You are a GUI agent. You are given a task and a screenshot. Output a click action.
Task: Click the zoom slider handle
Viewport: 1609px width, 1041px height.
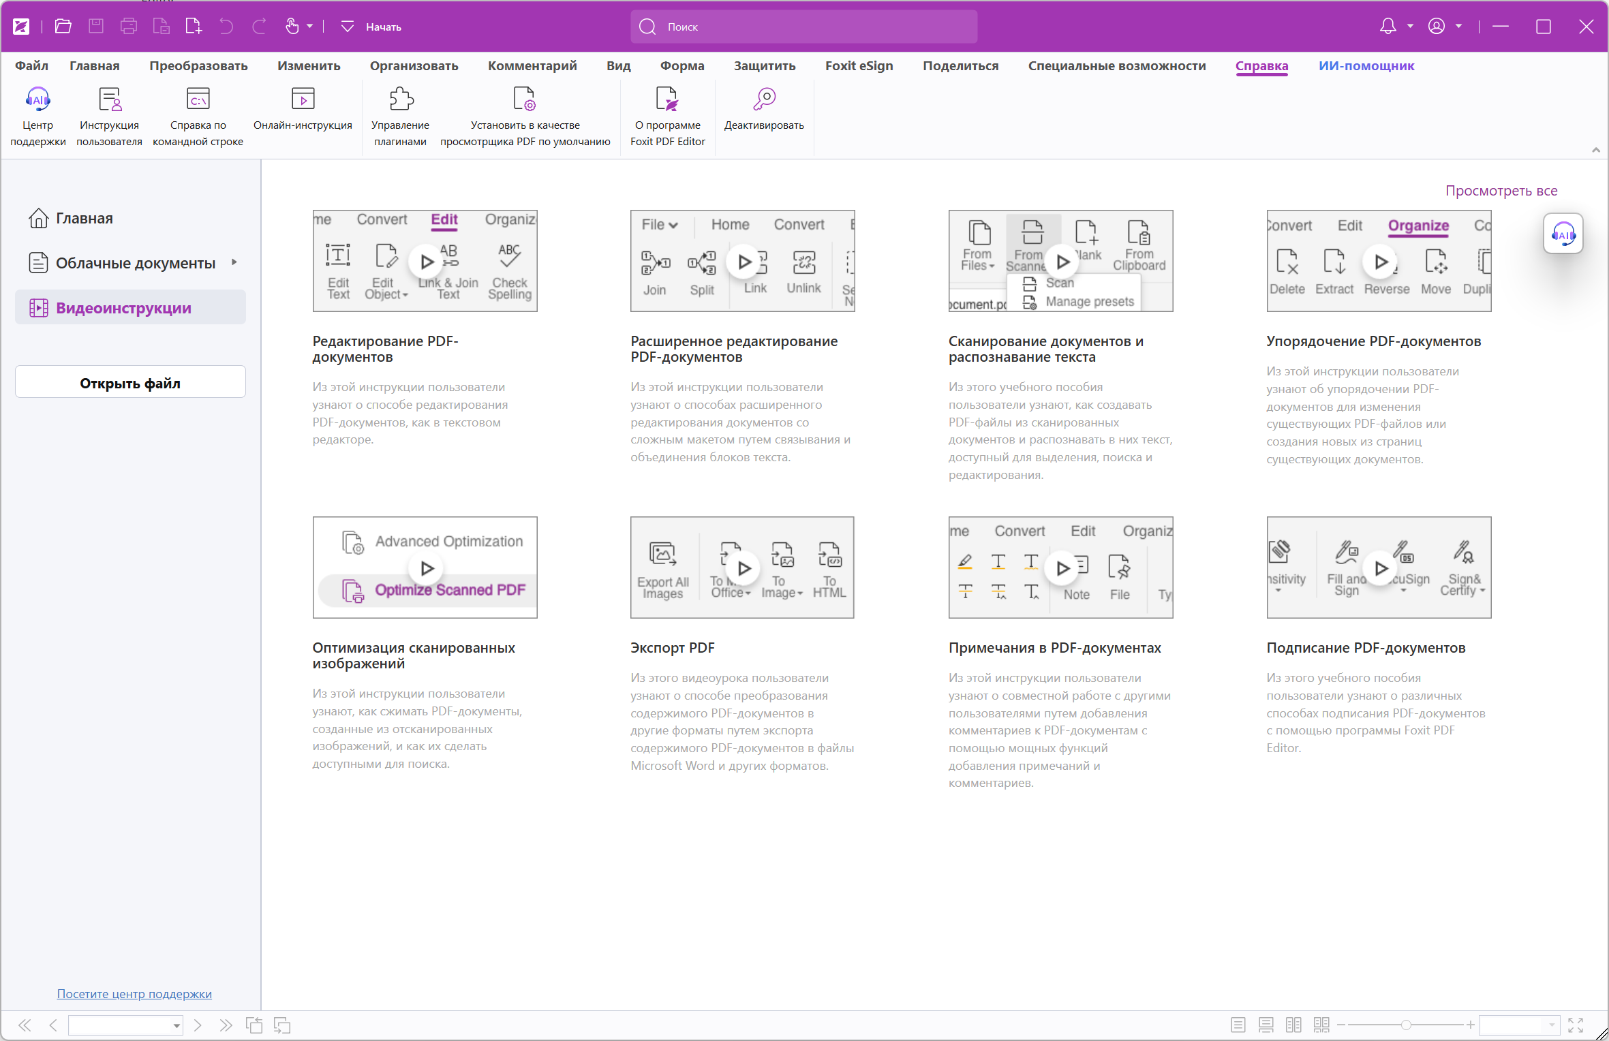pyautogui.click(x=1405, y=1025)
